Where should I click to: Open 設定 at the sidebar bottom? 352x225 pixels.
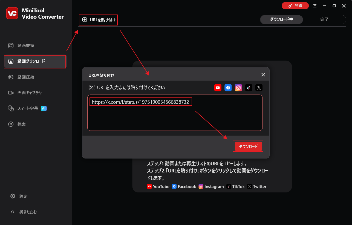tap(19, 196)
